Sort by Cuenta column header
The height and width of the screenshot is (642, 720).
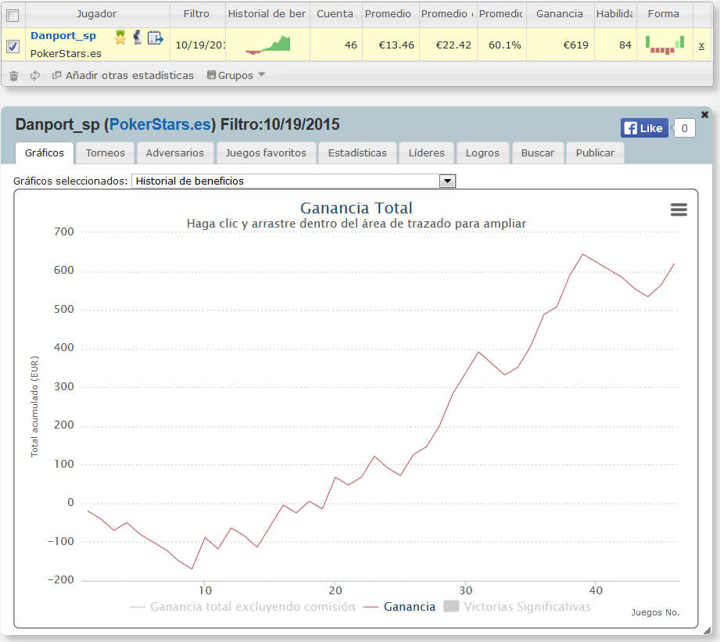(335, 14)
